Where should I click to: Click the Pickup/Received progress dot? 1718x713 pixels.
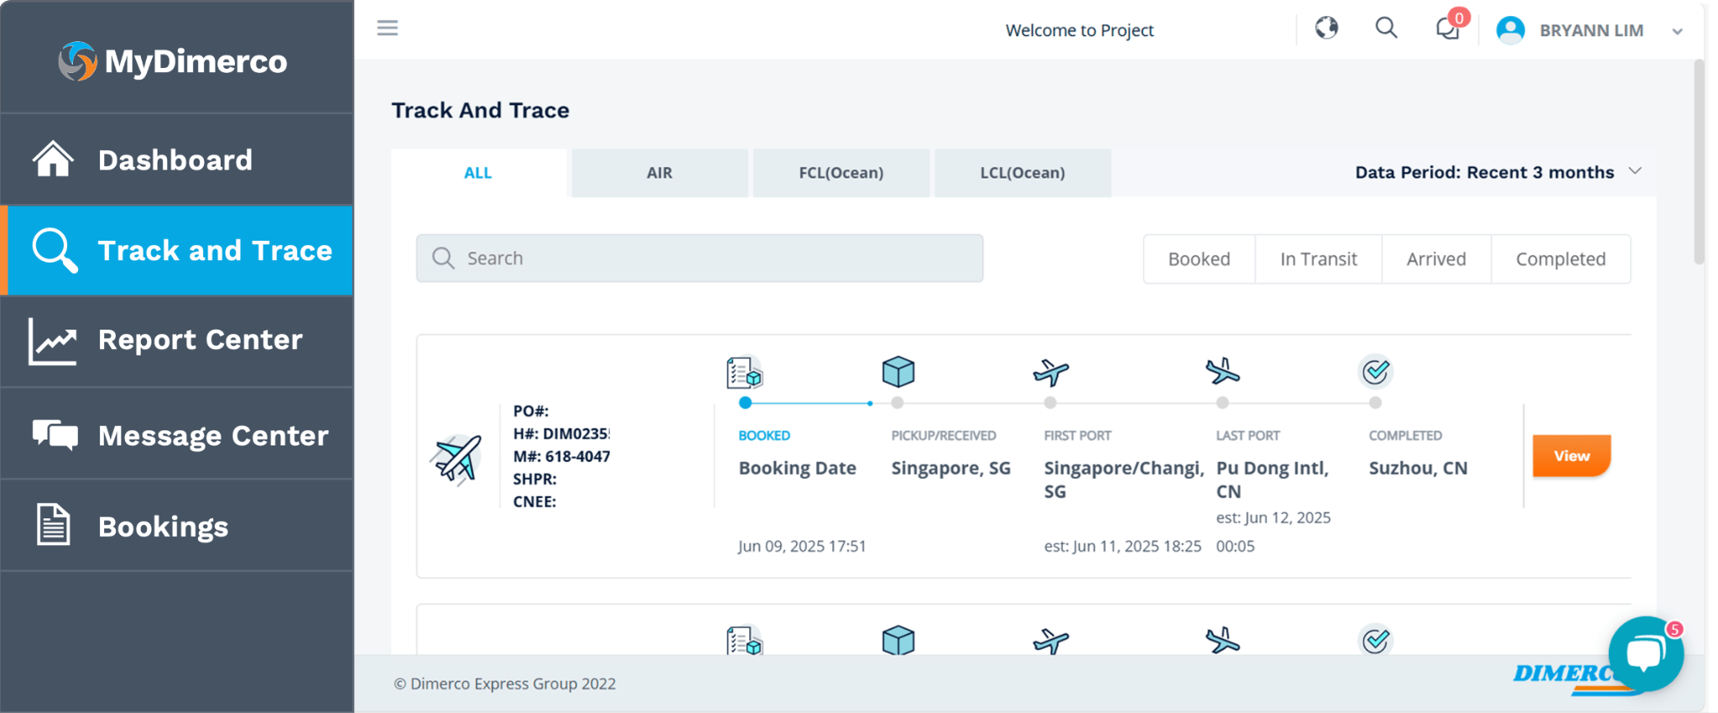point(898,403)
